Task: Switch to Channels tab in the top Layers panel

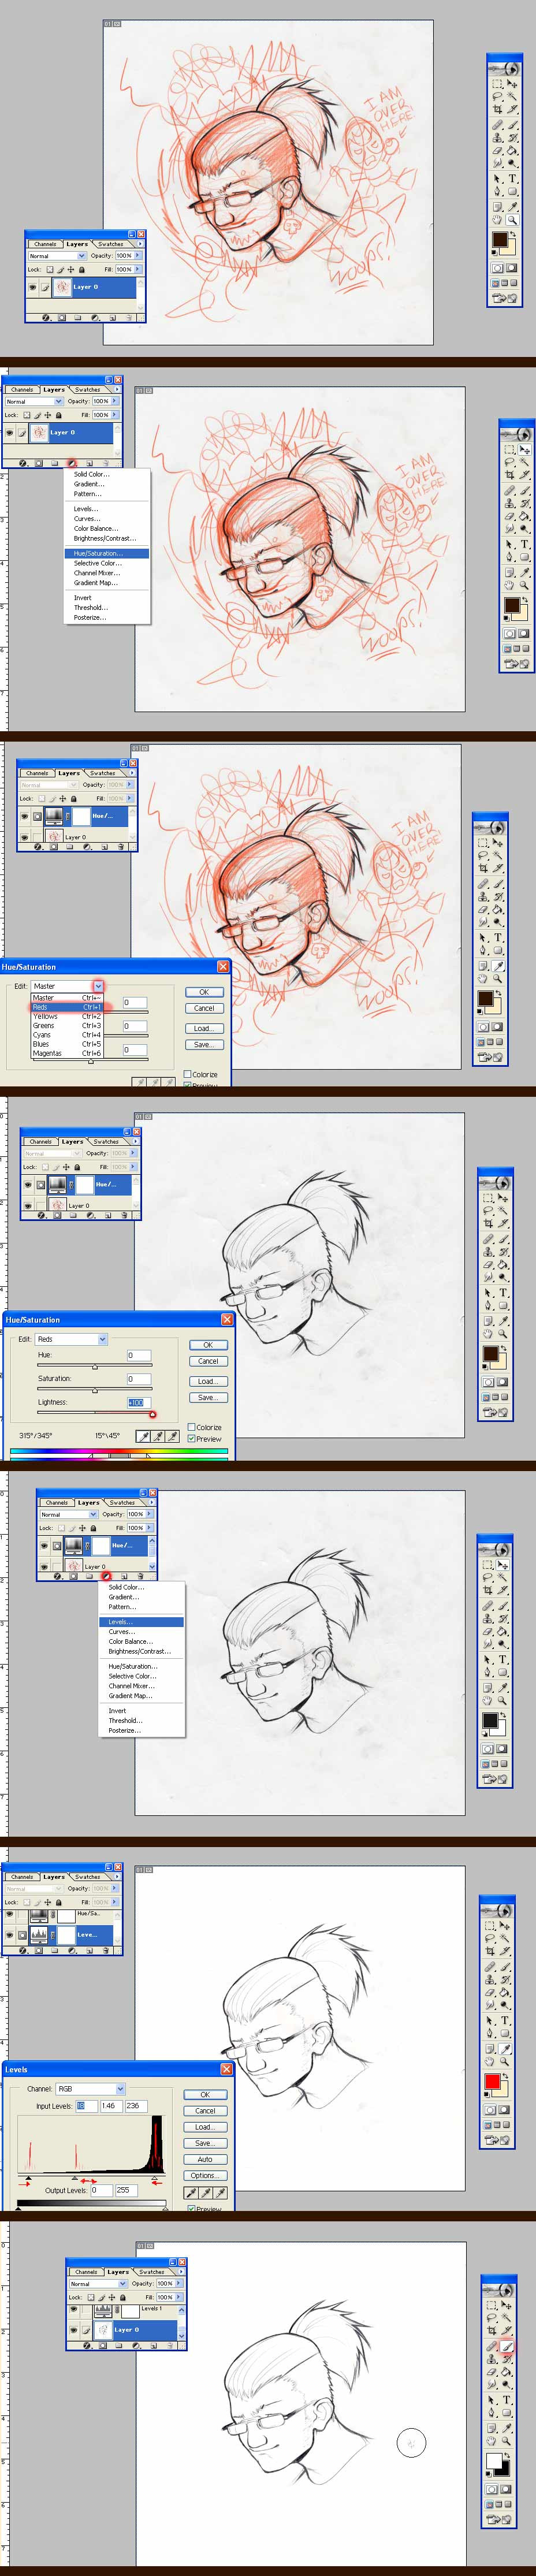Action: pos(45,244)
